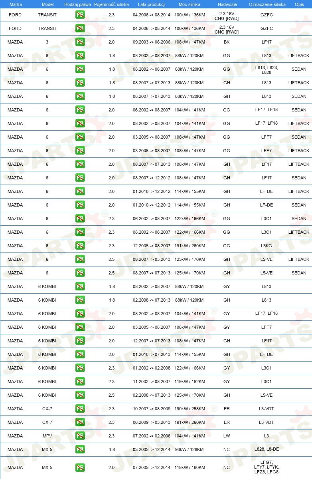312x479 pixels.
Task: Click the fuel icon in the Mazda 6 L3KG row
Action: (80, 246)
